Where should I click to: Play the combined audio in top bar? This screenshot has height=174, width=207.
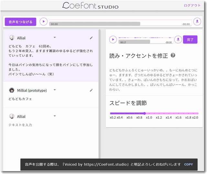tap(44, 22)
